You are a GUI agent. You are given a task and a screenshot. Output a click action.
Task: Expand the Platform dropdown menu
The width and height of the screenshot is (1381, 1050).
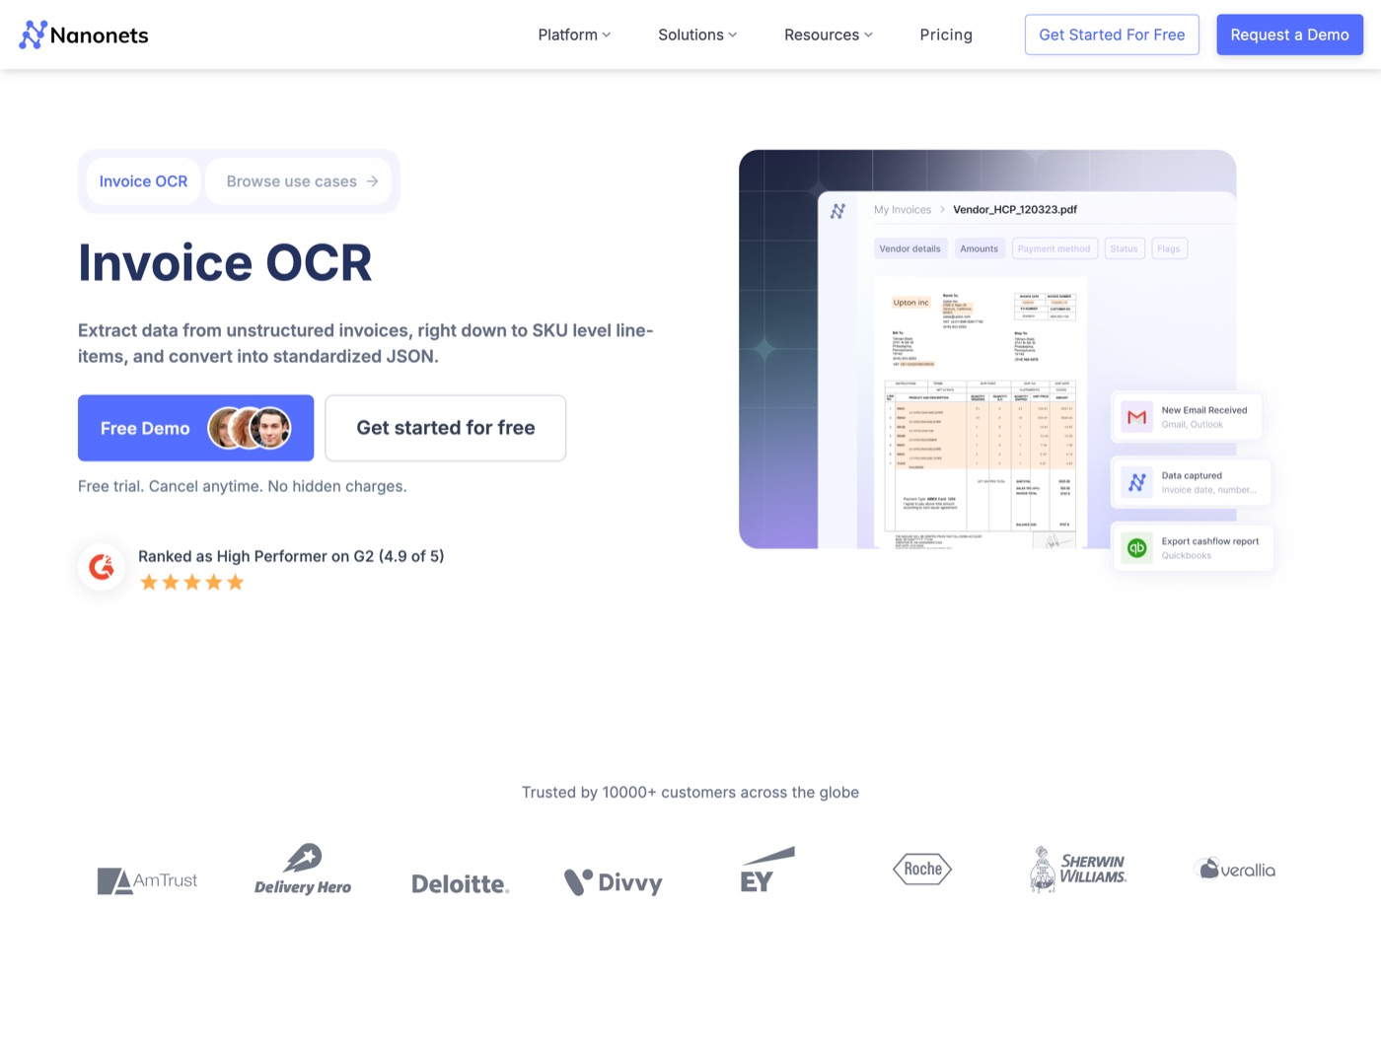(x=574, y=35)
